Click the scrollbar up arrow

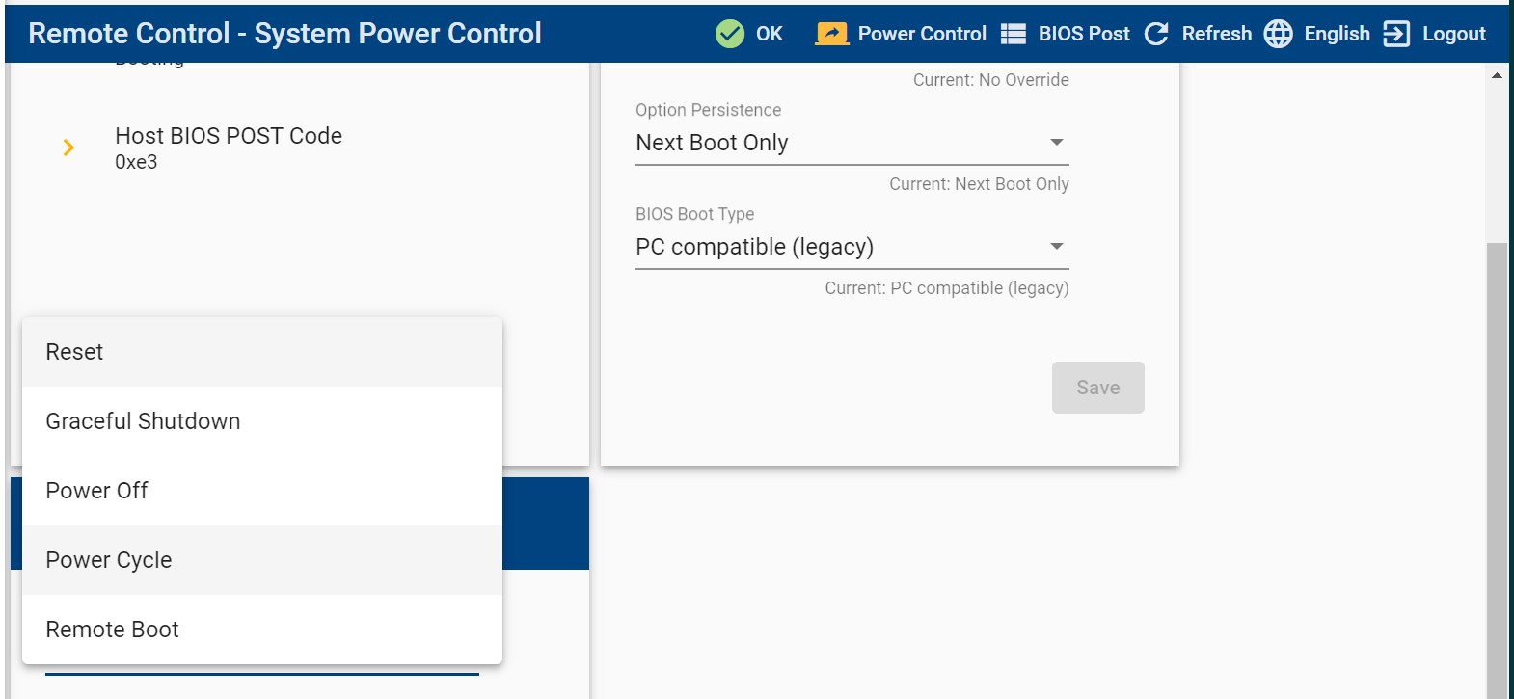[x=1497, y=75]
